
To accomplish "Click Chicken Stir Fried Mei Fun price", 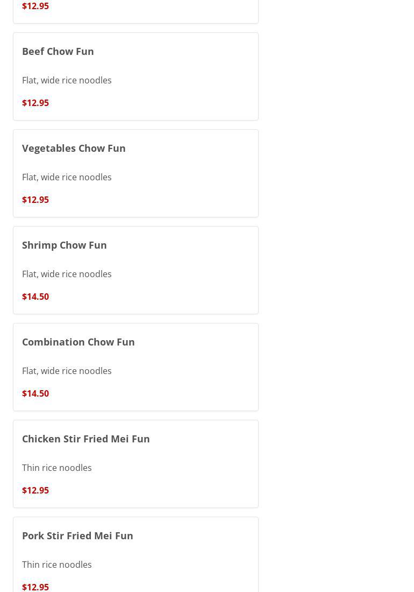I will (35, 490).
